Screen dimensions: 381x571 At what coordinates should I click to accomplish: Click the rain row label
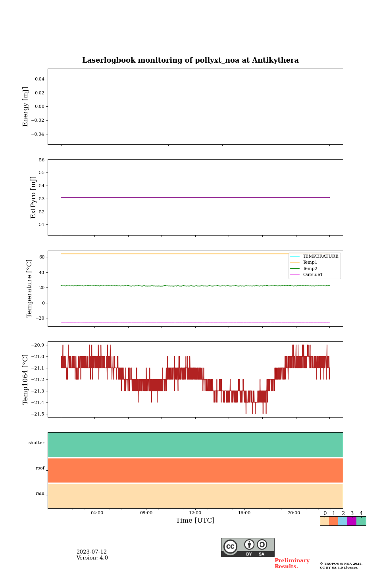point(40,494)
